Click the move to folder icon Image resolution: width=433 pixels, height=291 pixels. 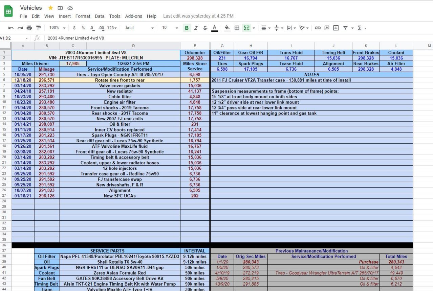pos(60,8)
